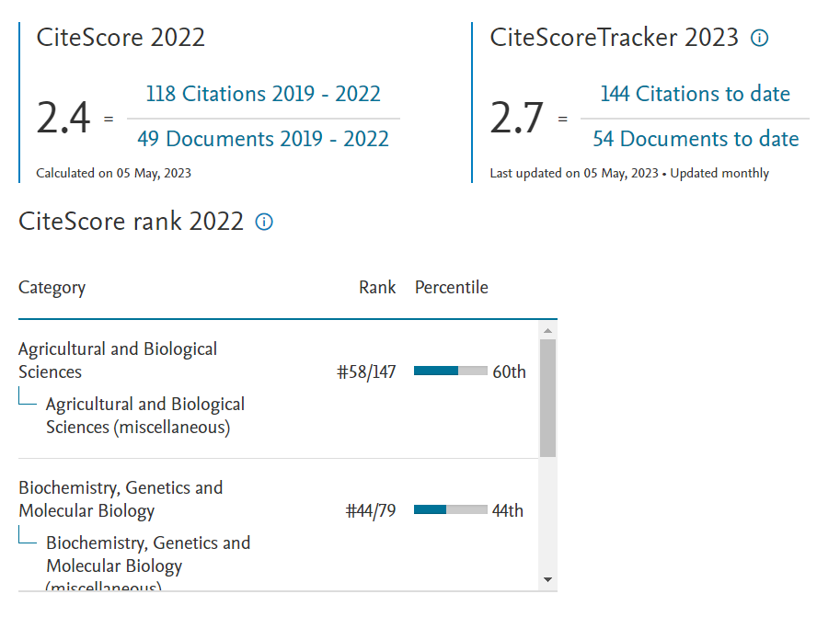Select Agricultural and Biological Sciences (miscellaneous) subcategory
Viewport: 817px width, 617px height.
click(145, 416)
